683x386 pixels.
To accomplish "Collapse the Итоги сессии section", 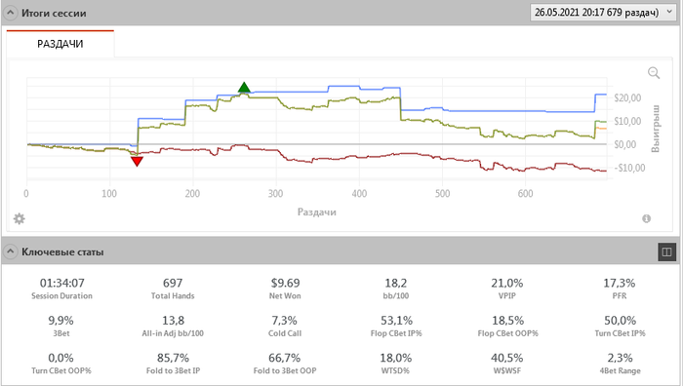I will click(x=10, y=13).
